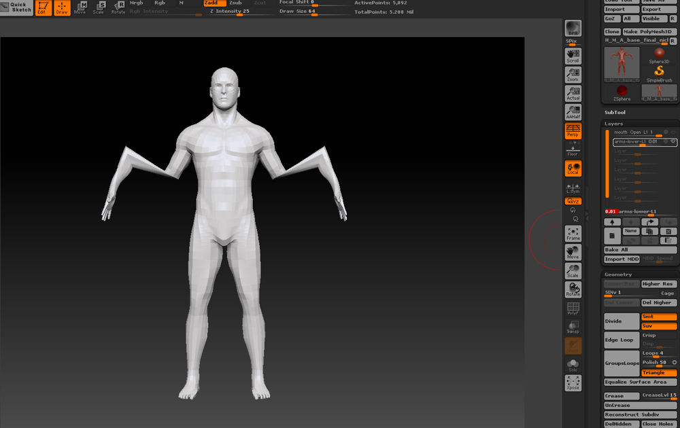Toggle visibility eye of arms-lower-L1 layer

(x=673, y=142)
